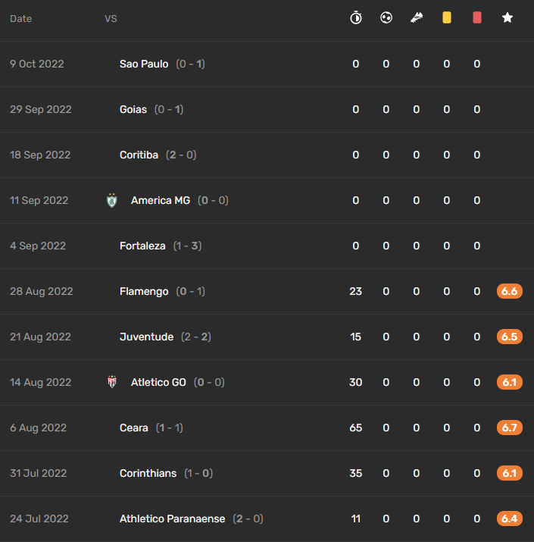Open the Flamengo match row
This screenshot has height=542, width=534.
tap(267, 291)
